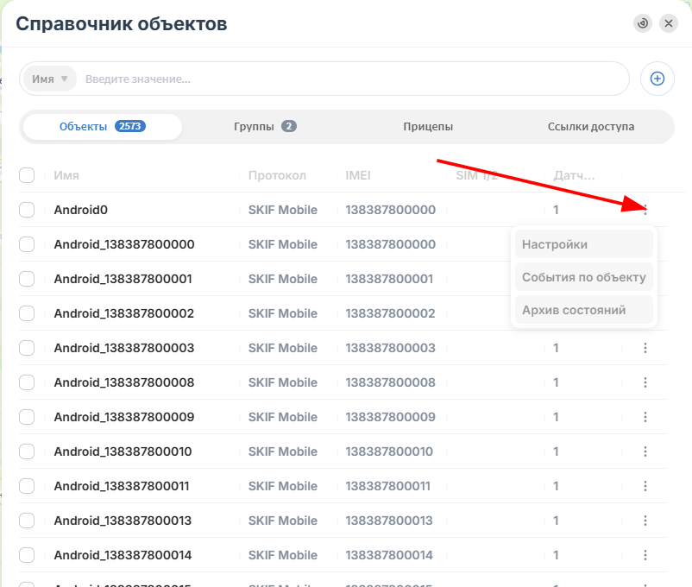The image size is (692, 587).
Task: Click the object name Android0
Action: click(81, 210)
